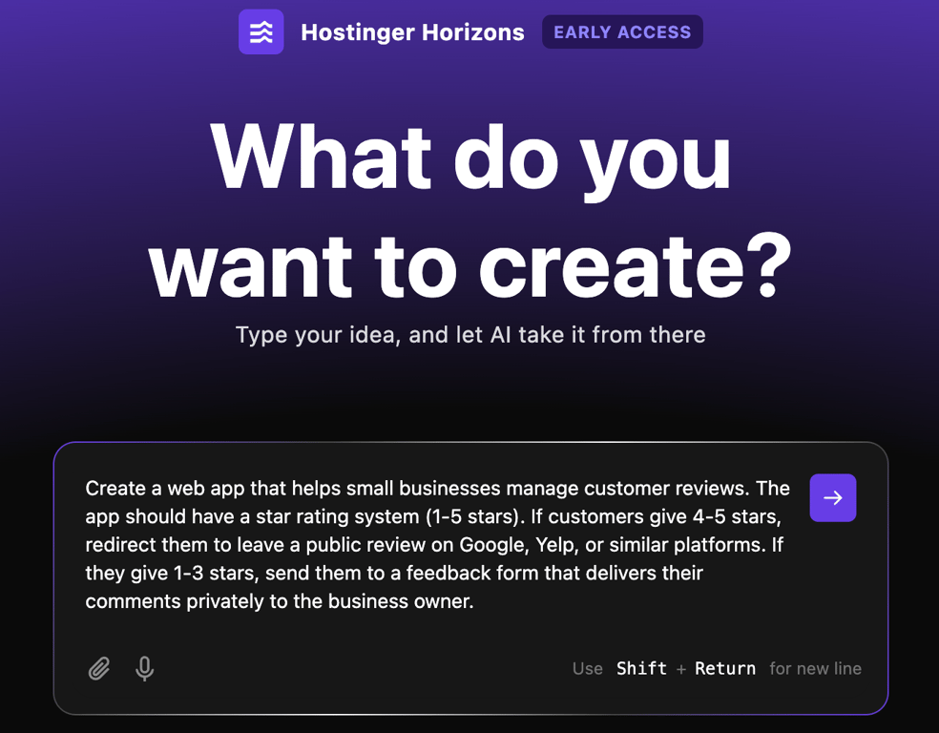Place cursor in the review app description
The height and width of the screenshot is (733, 939).
[x=439, y=544]
